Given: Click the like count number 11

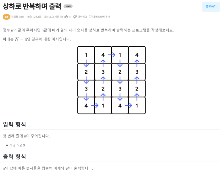Looking at the screenshot, I should (x=70, y=17).
